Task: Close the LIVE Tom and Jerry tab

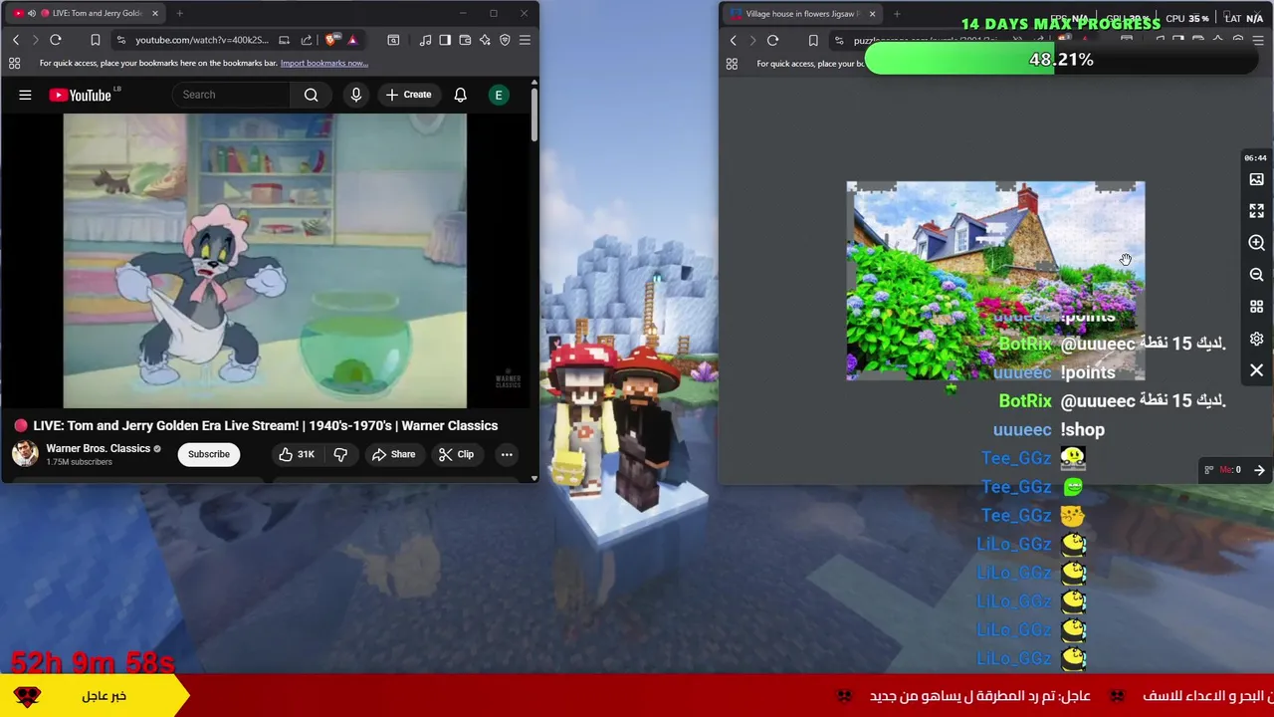Action: coord(154,13)
